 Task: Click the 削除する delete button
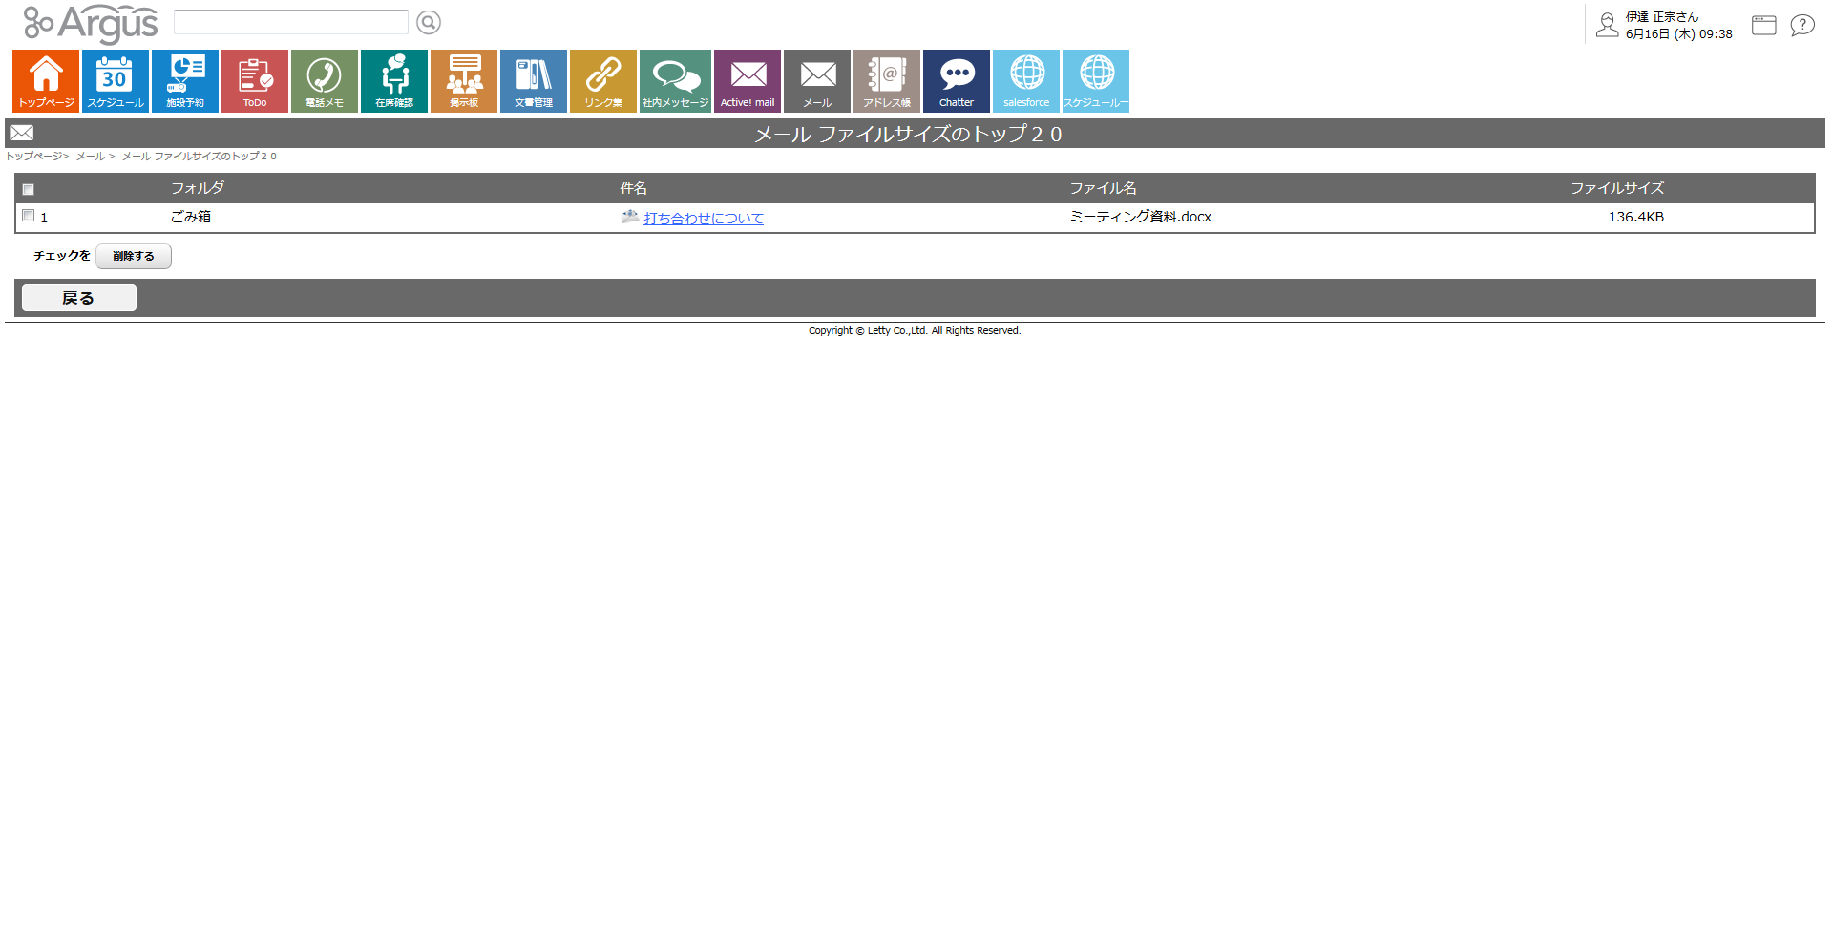click(134, 256)
